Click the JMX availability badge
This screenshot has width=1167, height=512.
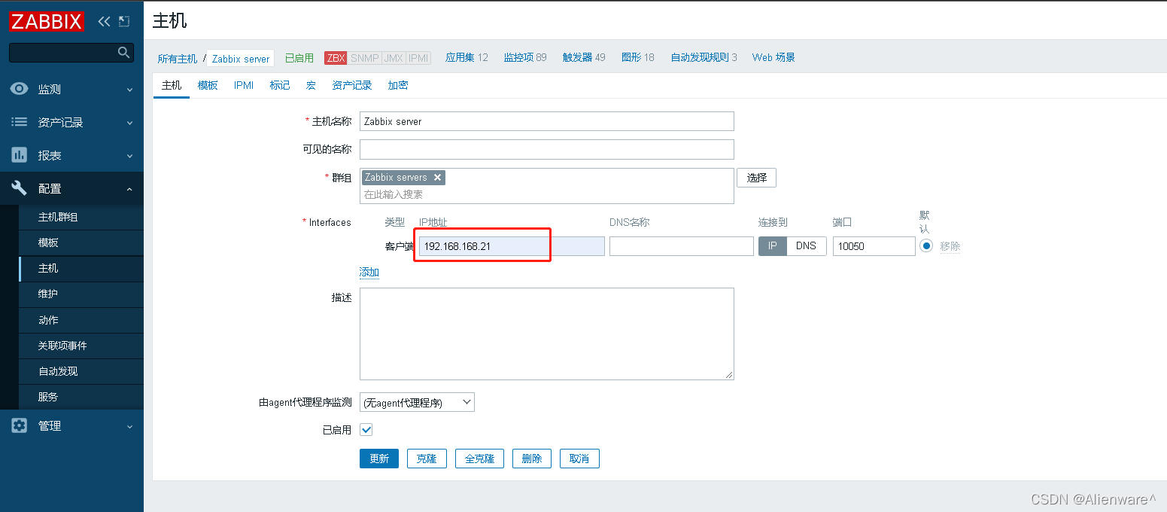[393, 58]
